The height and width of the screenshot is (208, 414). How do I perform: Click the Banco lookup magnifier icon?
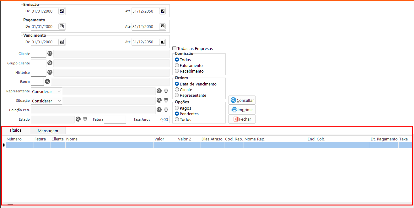coord(47,82)
